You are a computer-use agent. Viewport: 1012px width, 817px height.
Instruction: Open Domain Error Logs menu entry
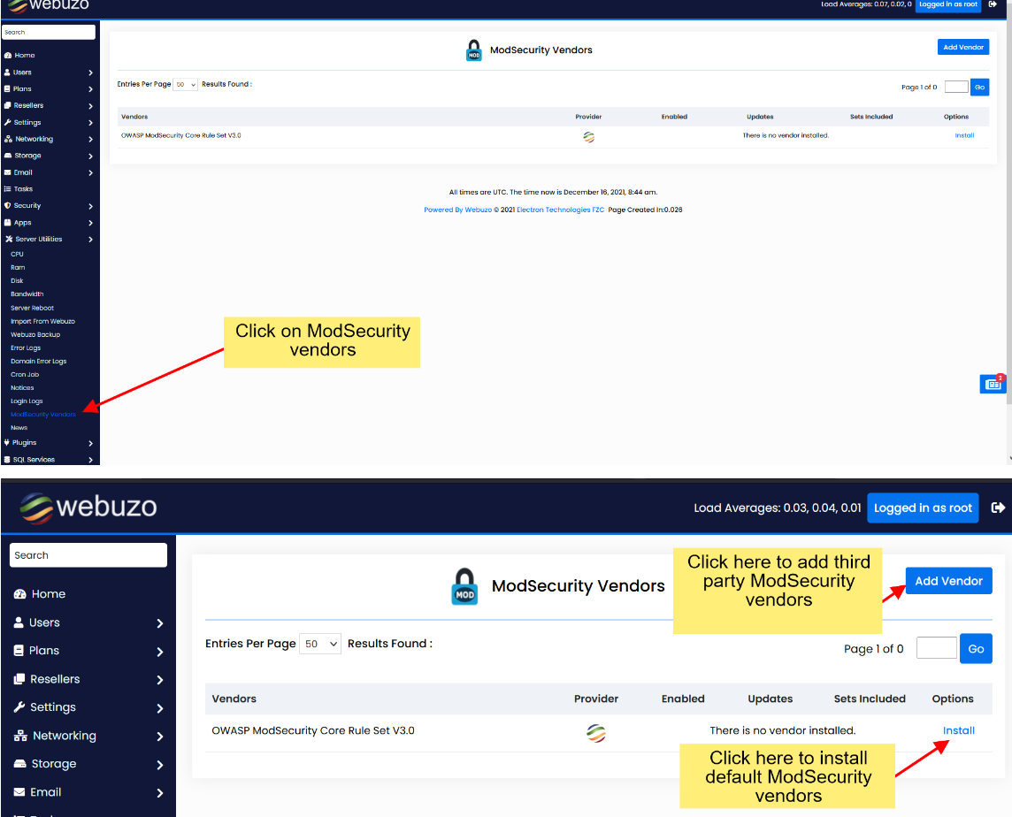(x=38, y=361)
